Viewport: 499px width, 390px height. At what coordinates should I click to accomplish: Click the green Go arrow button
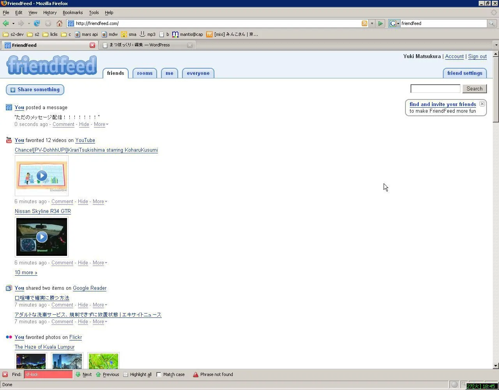(x=380, y=23)
